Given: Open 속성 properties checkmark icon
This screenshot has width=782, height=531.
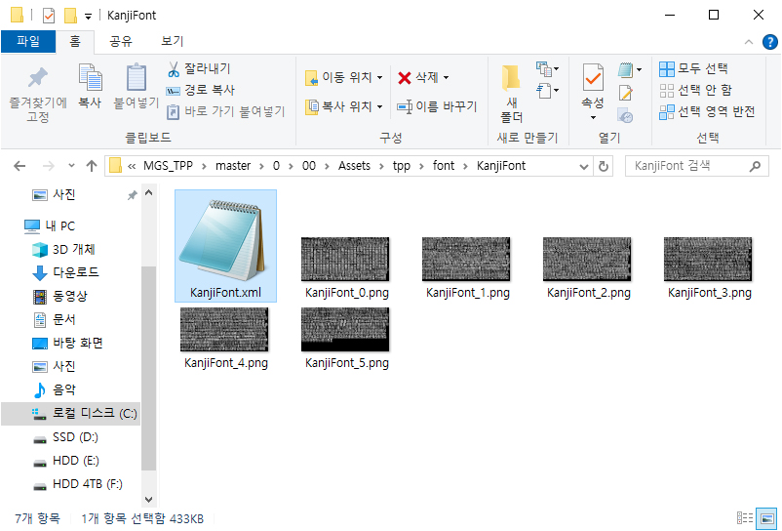Looking at the screenshot, I should [593, 78].
